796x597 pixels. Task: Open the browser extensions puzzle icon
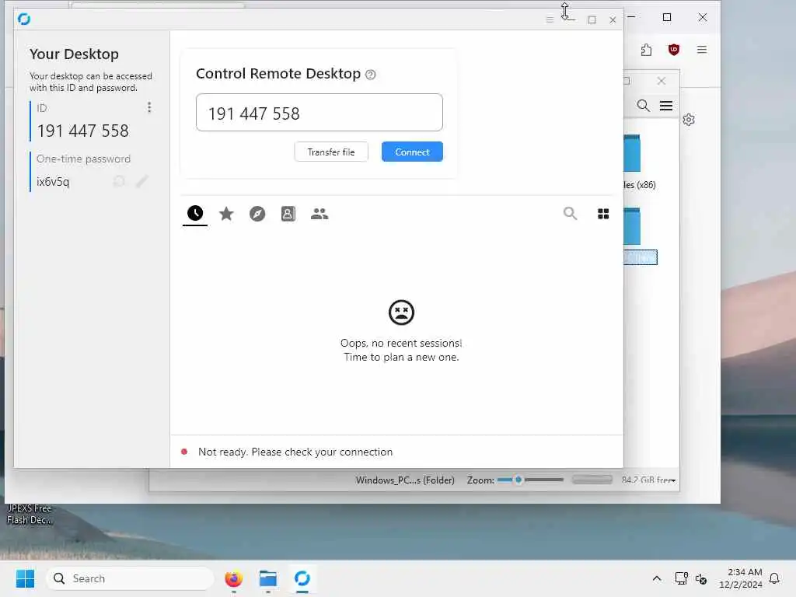[x=646, y=50]
